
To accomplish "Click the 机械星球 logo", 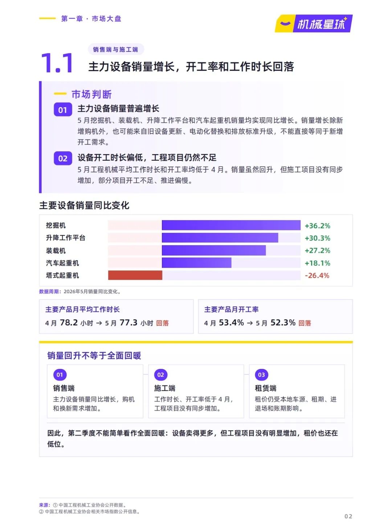I will tap(314, 24).
